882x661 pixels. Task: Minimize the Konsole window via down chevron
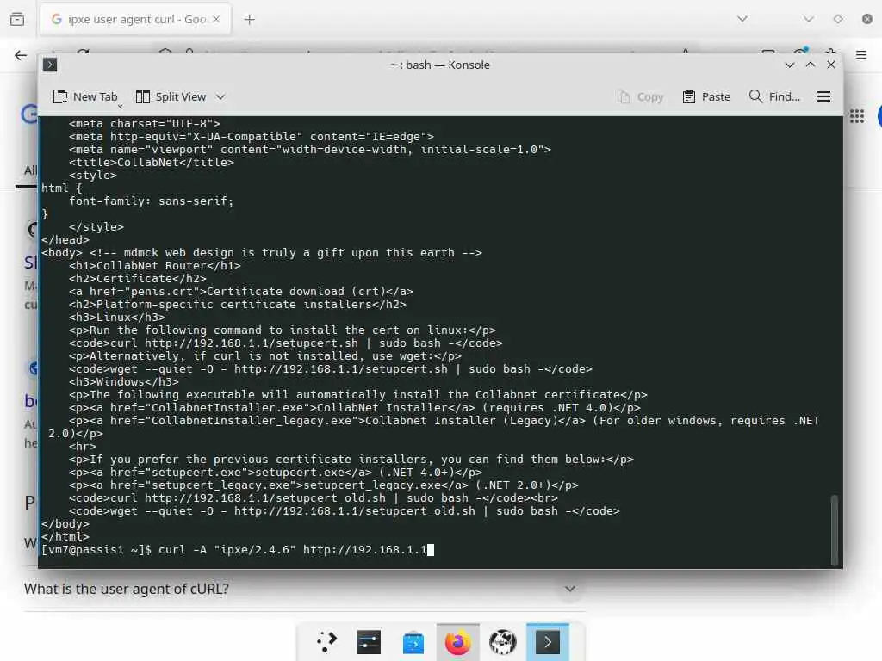789,65
